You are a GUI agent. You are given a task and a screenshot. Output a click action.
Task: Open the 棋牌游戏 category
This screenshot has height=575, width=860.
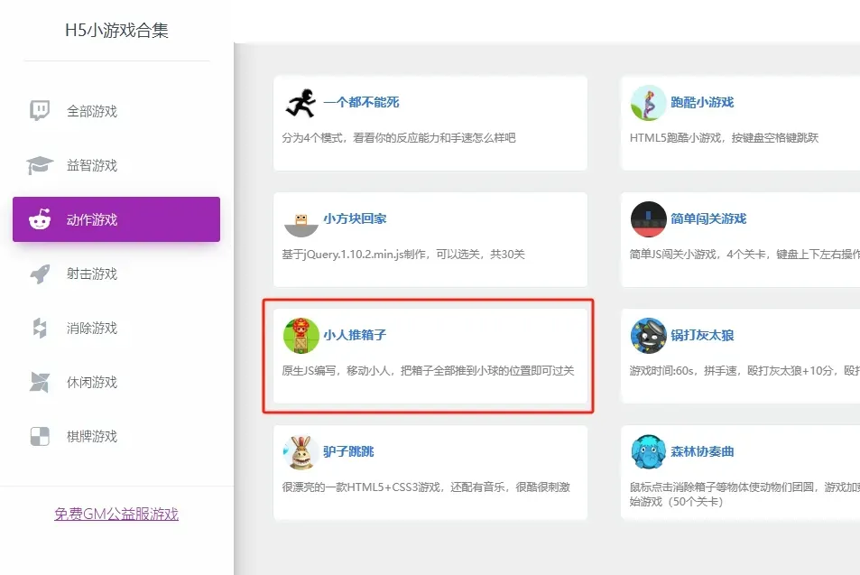(x=116, y=437)
